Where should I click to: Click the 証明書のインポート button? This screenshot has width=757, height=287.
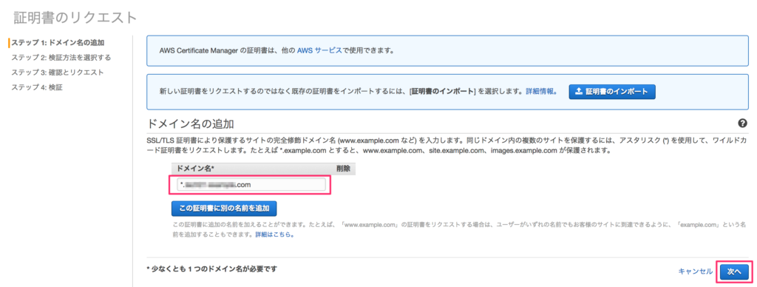611,91
